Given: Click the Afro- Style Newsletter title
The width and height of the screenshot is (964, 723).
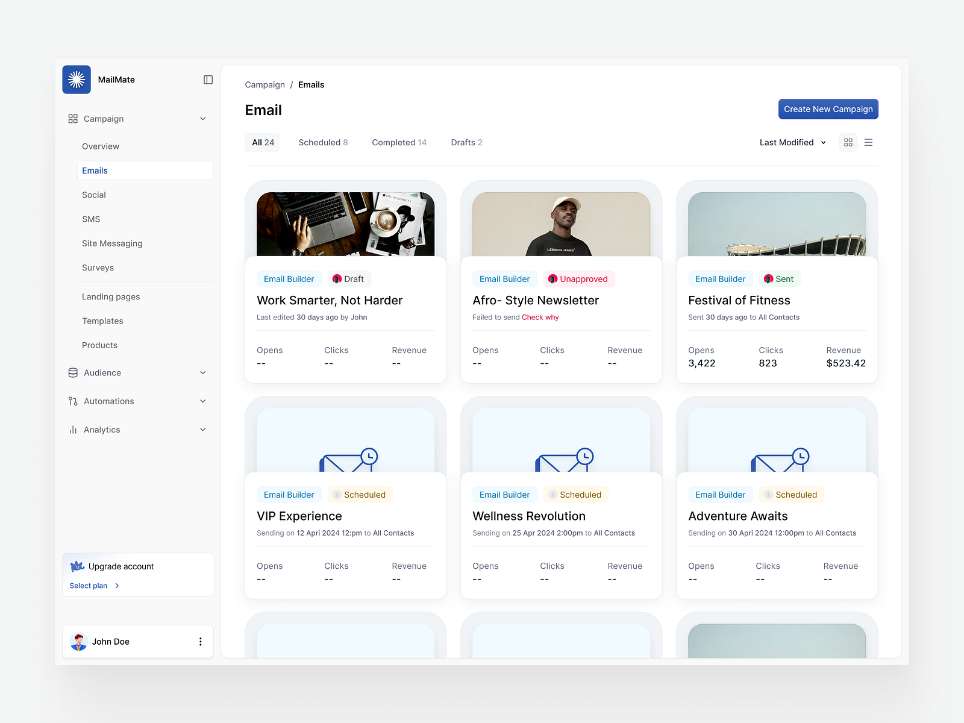Looking at the screenshot, I should [536, 301].
